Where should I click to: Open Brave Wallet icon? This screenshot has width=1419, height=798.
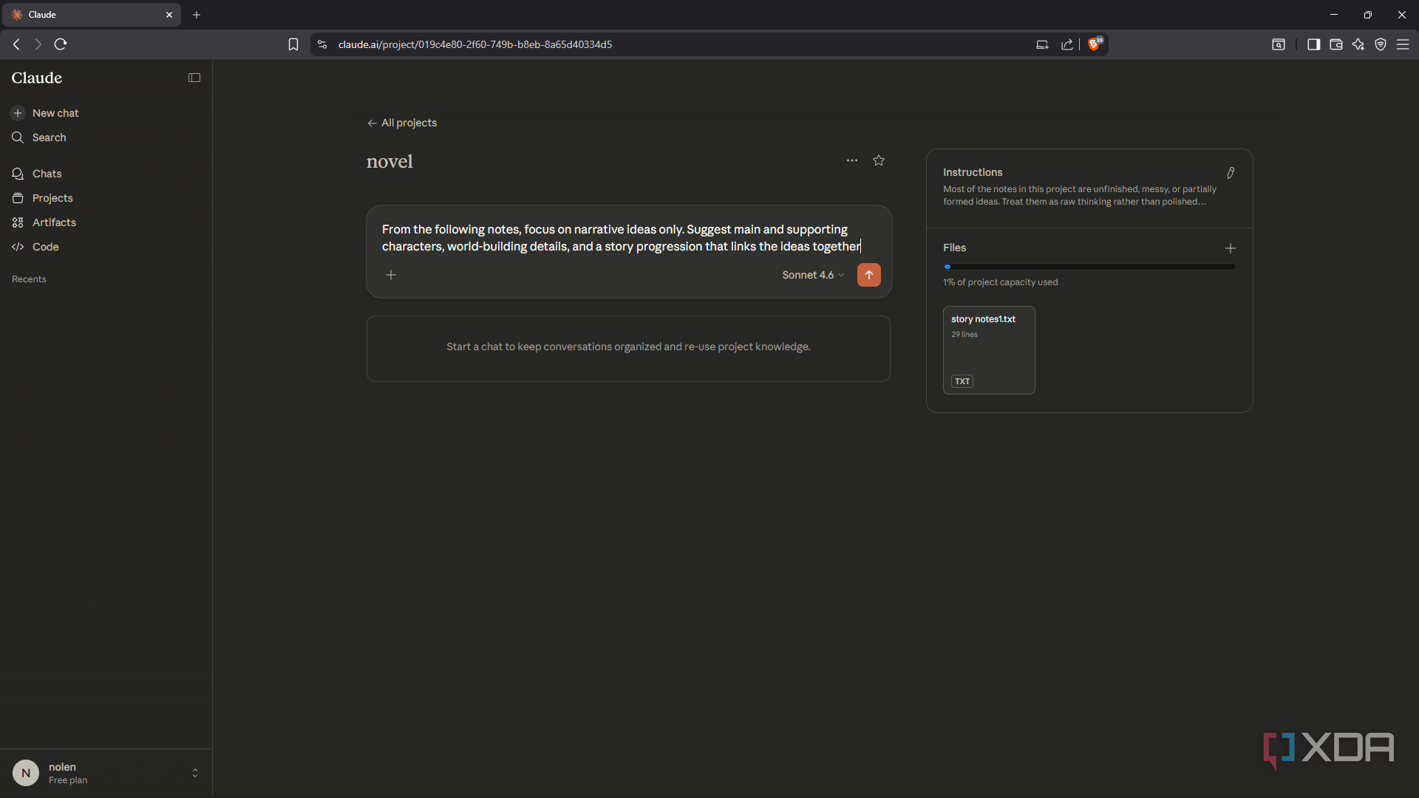tap(1336, 44)
